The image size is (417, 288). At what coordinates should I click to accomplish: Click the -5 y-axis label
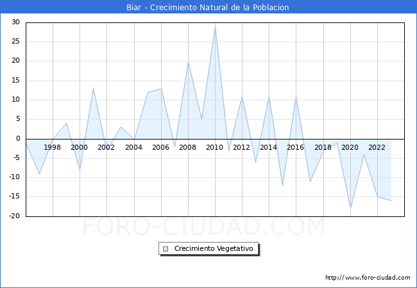(x=17, y=158)
